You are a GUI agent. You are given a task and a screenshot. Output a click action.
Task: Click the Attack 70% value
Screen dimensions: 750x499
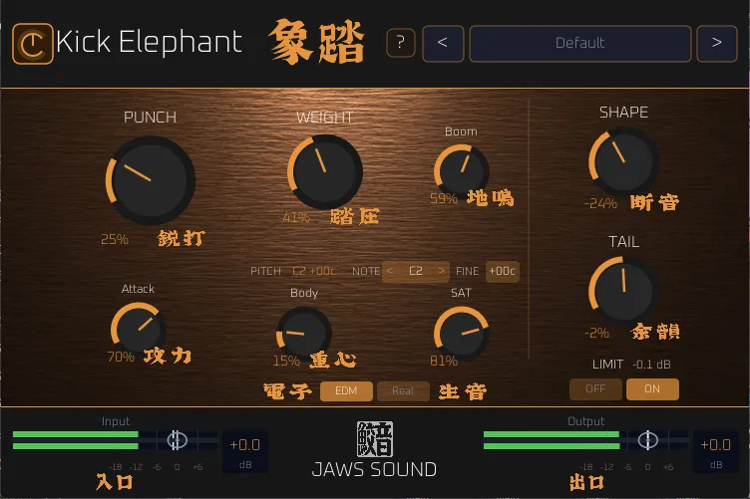pyautogui.click(x=121, y=357)
